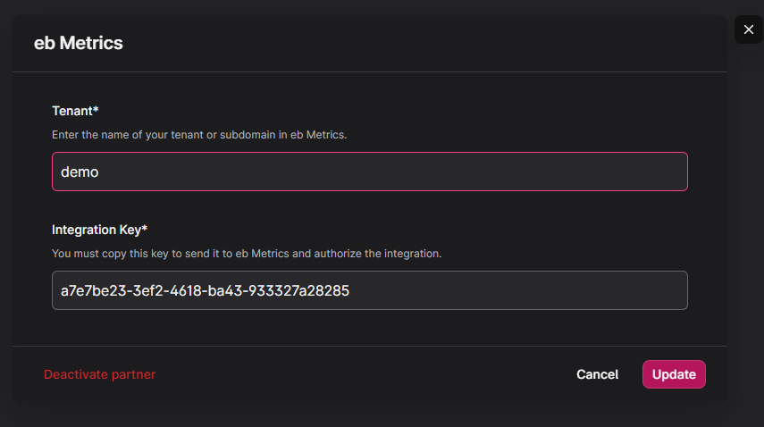Focus the Tenant input containing demo

(369, 172)
